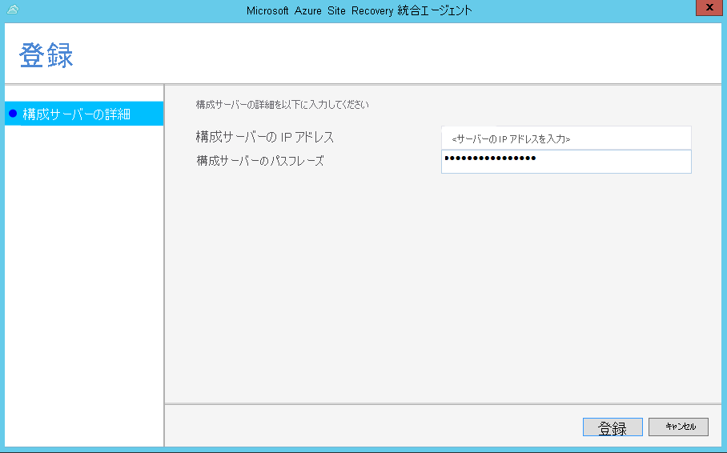727x453 pixels.
Task: Click the 構成サーバーの詳細を以下に入力してください instruction text
Action: tap(283, 105)
